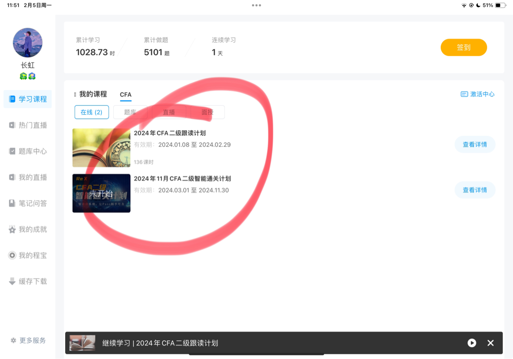Click the 我的成就 star icon
The height and width of the screenshot is (359, 513).
coord(12,229)
